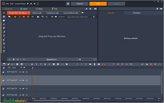164x103 pixels.
Task: Take a snapshot with the camera icon
Action: [x=99, y=64]
